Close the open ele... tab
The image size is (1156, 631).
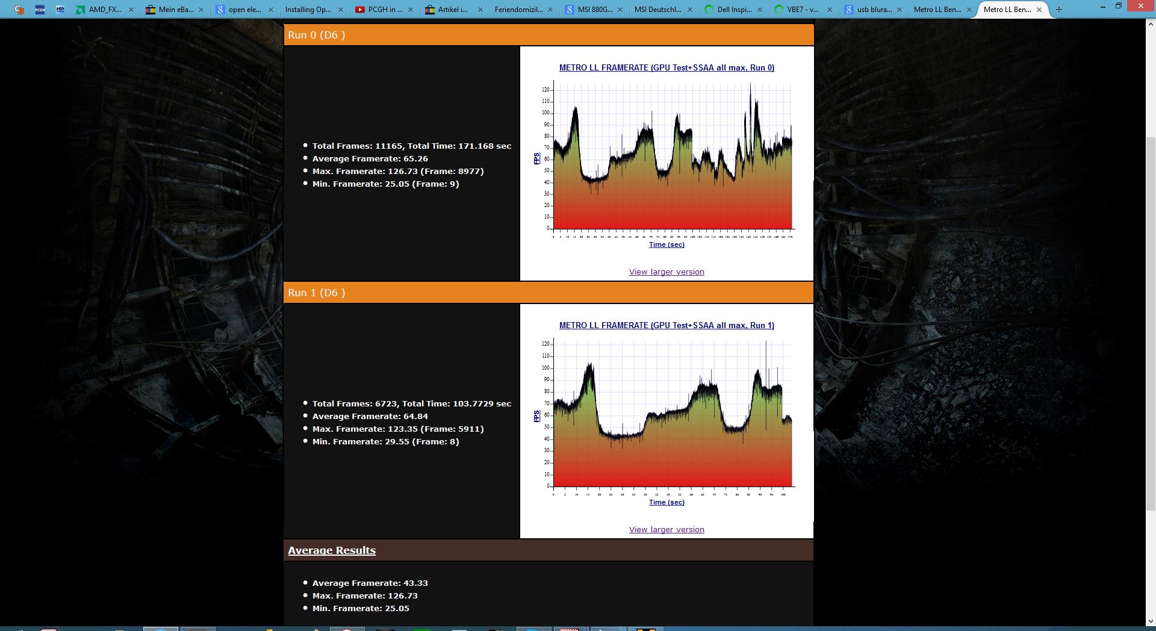(x=271, y=10)
